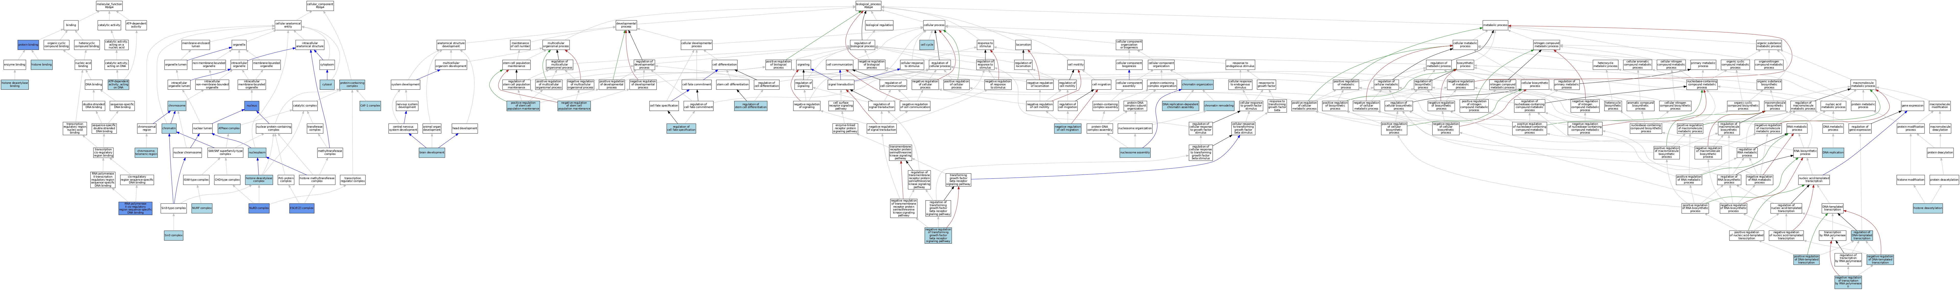Viewport: 1960px width, 290px height.
Task: Click the 'CAF-1 complex' node
Action: pos(370,106)
